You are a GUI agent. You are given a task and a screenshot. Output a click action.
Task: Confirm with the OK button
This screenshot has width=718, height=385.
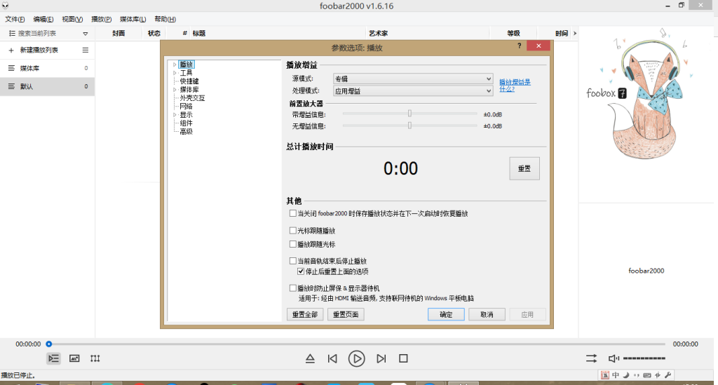click(x=446, y=314)
